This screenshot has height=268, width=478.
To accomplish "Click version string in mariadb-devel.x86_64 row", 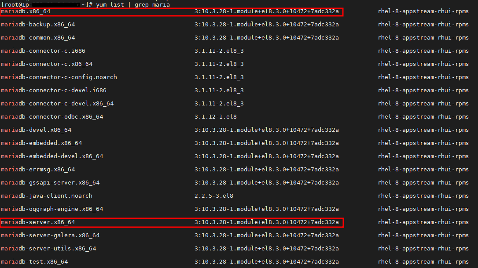I will click(267, 130).
